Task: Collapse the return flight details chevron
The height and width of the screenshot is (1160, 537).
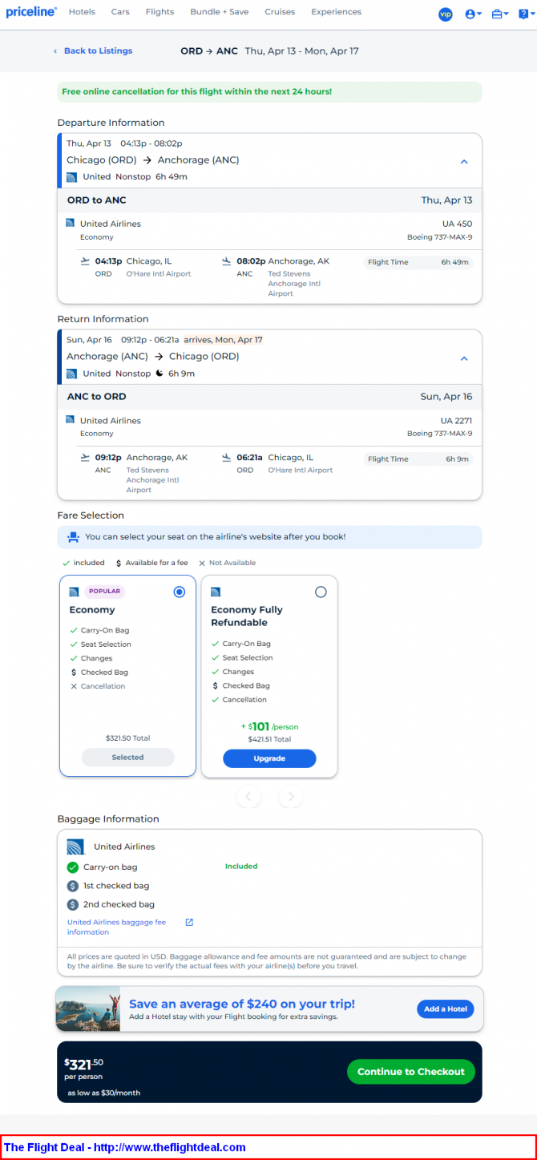Action: (x=463, y=358)
